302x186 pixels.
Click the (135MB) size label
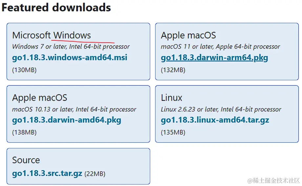pos(173,132)
